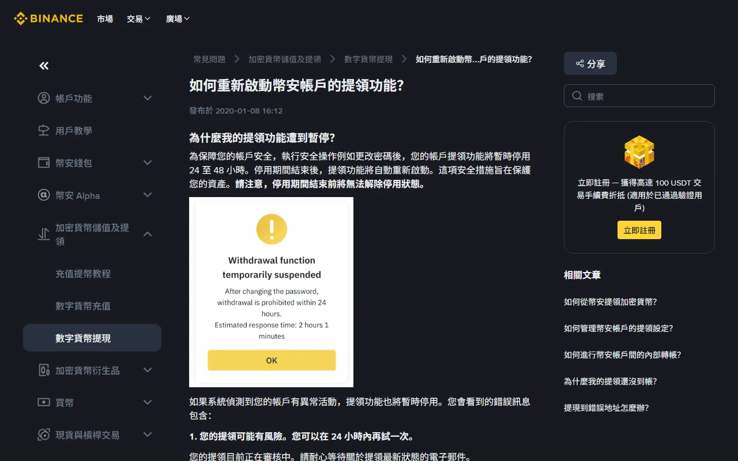The height and width of the screenshot is (461, 738).
Task: Click the gift box promo icon
Action: 639,152
